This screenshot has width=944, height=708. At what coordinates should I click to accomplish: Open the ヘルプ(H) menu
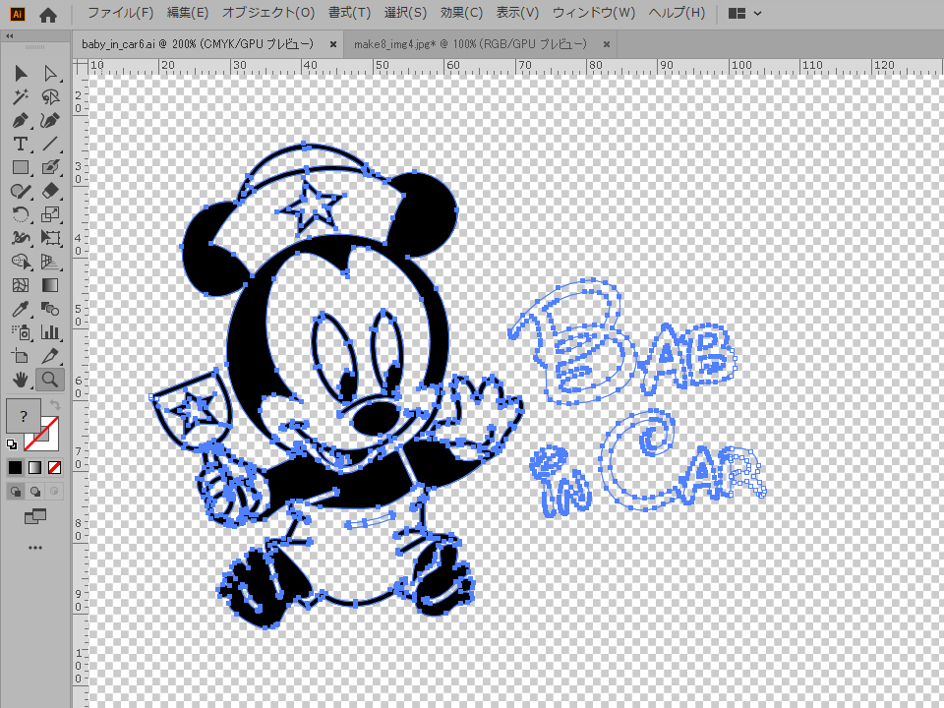677,13
